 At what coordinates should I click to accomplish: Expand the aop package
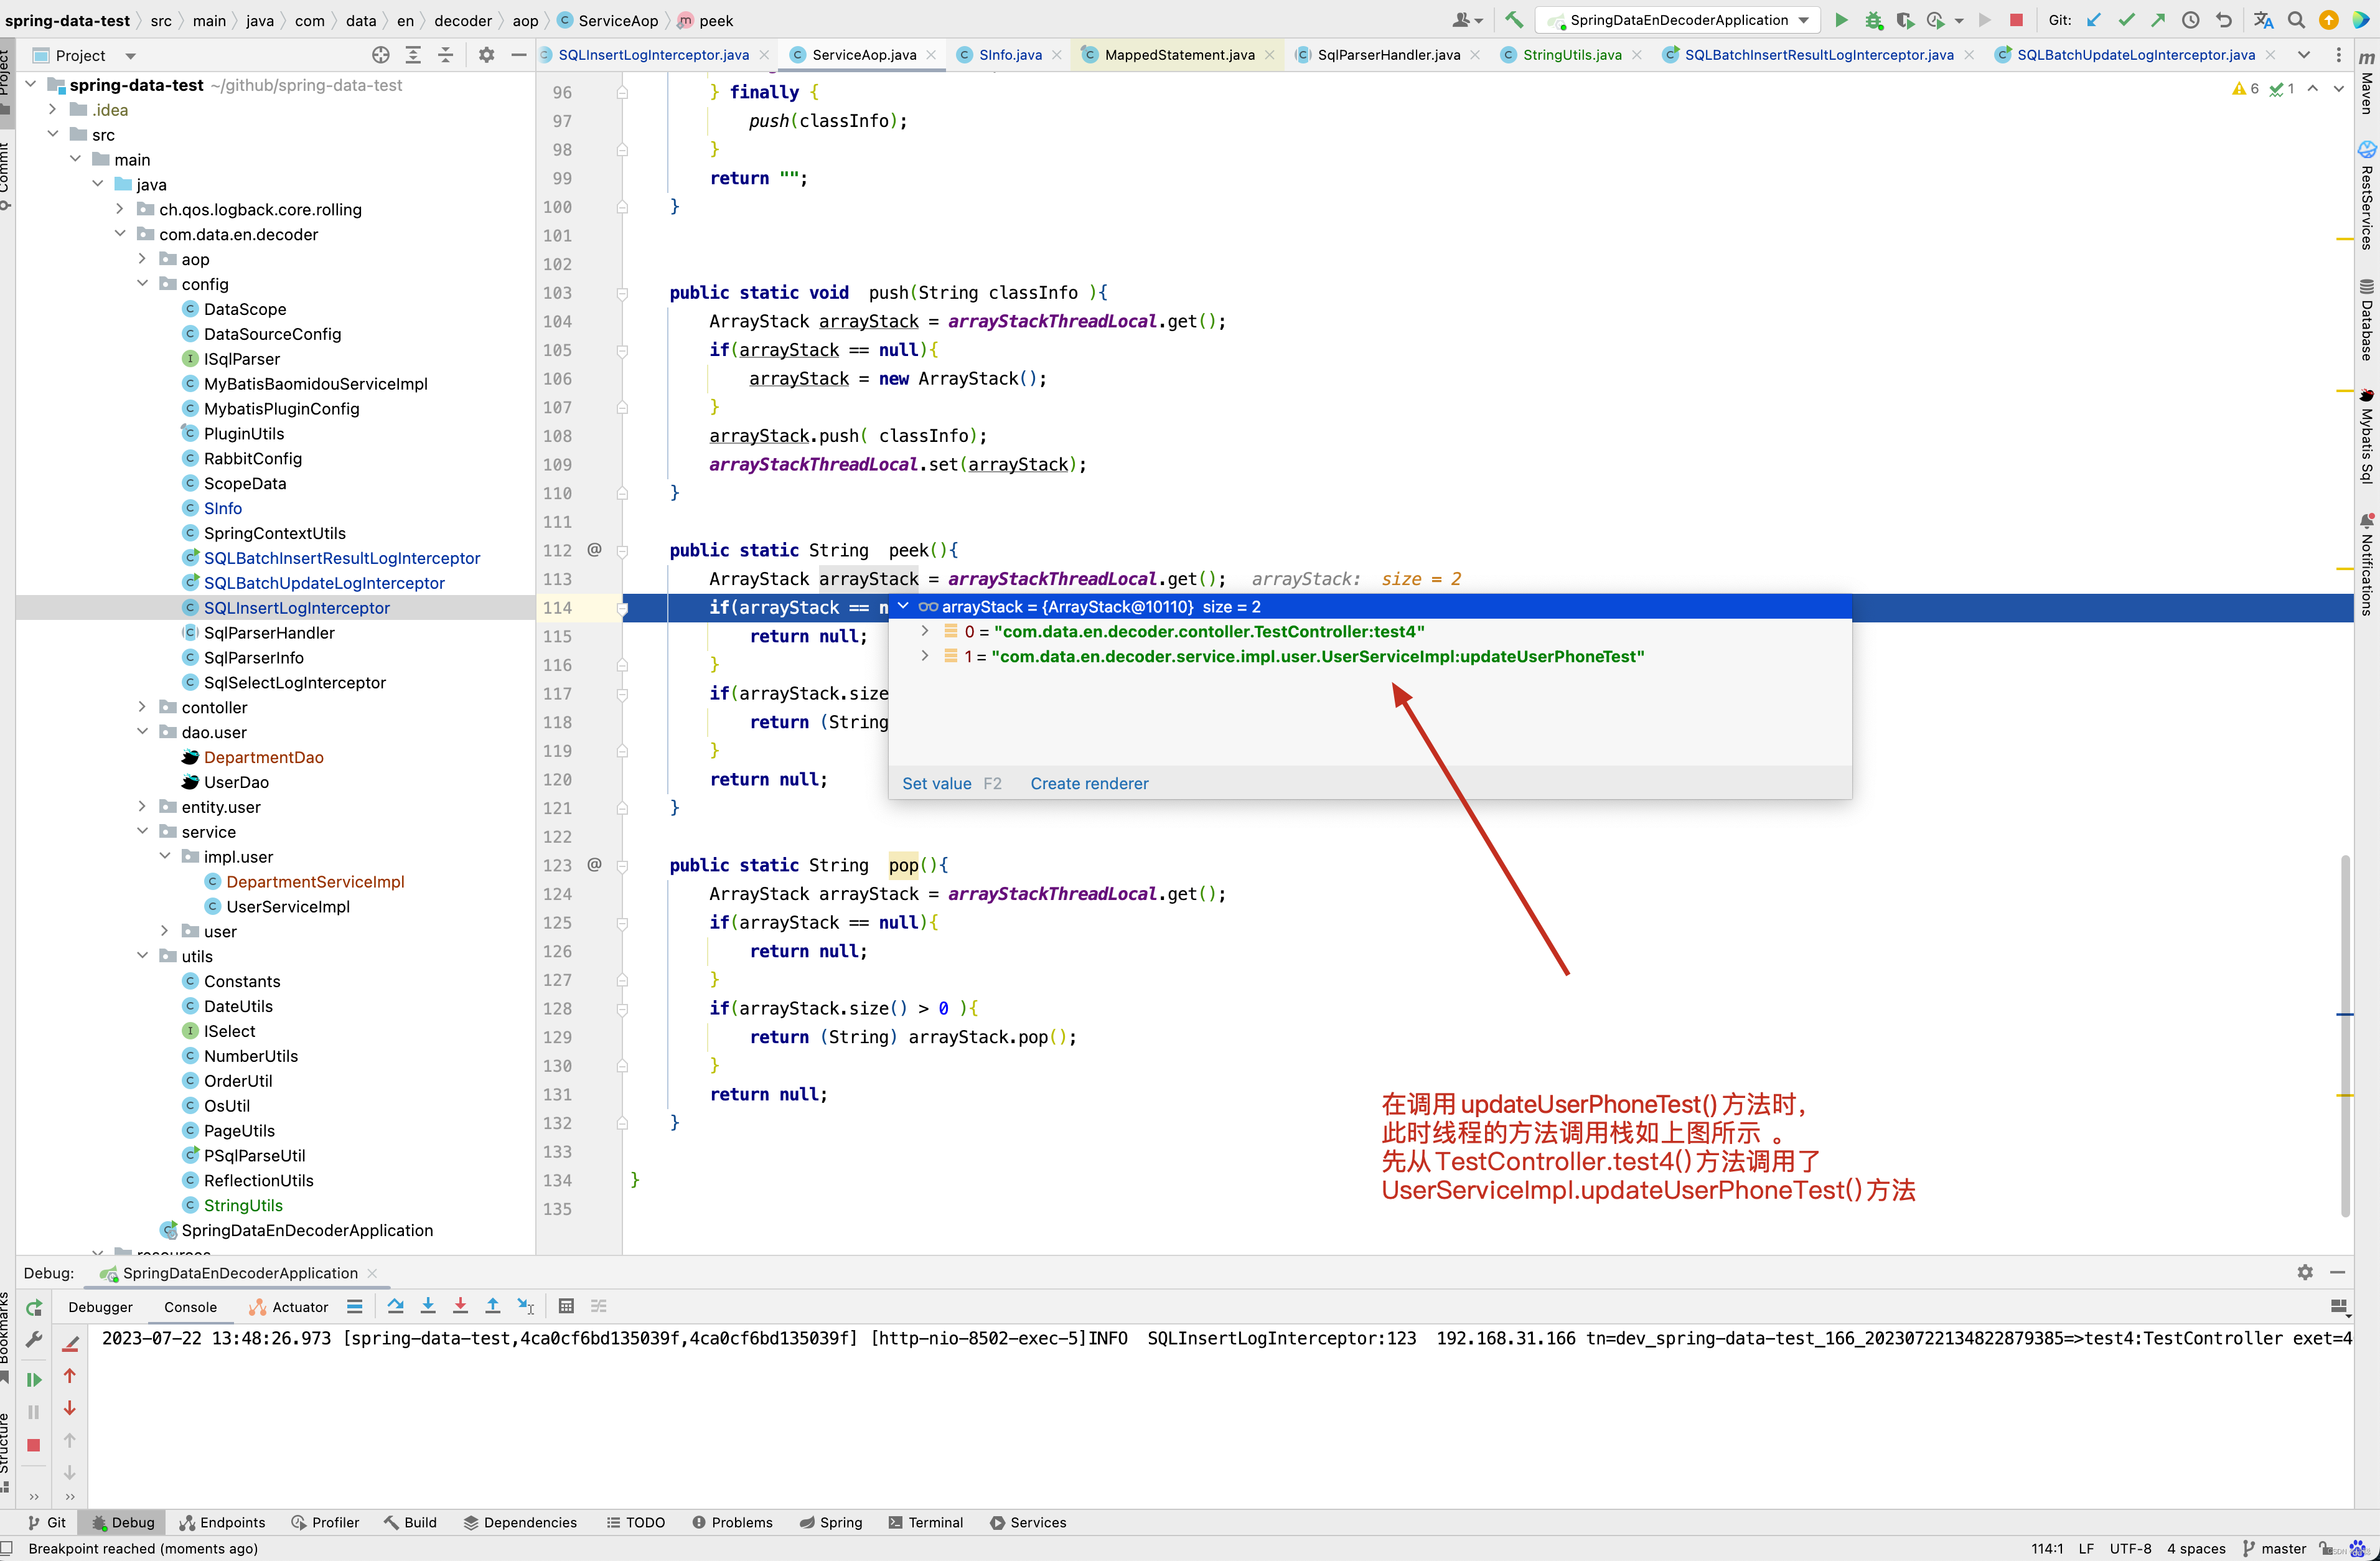point(143,258)
